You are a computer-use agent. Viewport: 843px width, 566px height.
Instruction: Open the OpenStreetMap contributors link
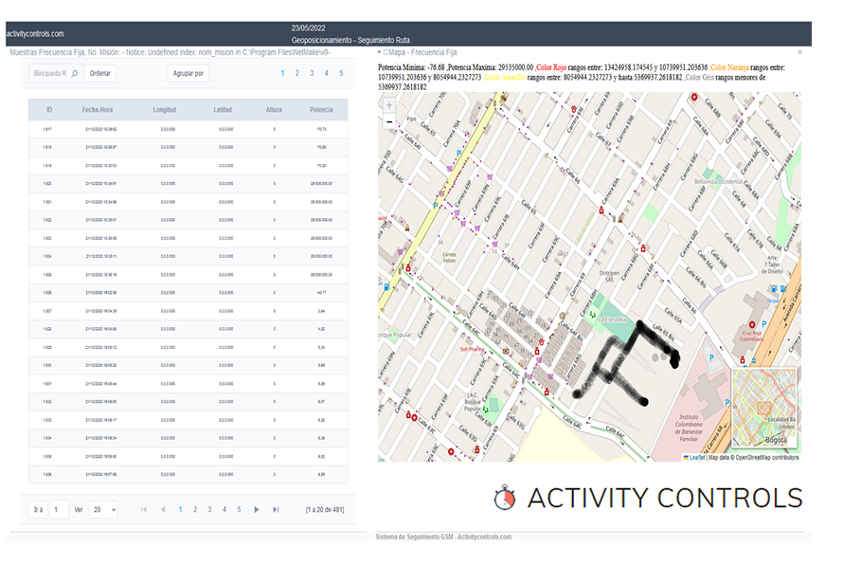pyautogui.click(x=767, y=457)
